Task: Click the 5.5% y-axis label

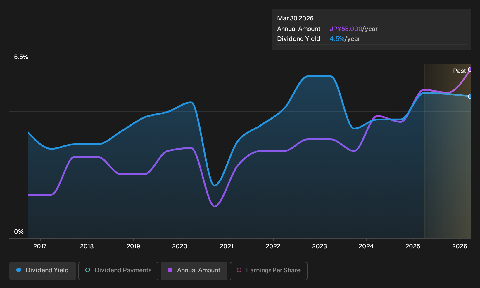Action: tap(21, 57)
